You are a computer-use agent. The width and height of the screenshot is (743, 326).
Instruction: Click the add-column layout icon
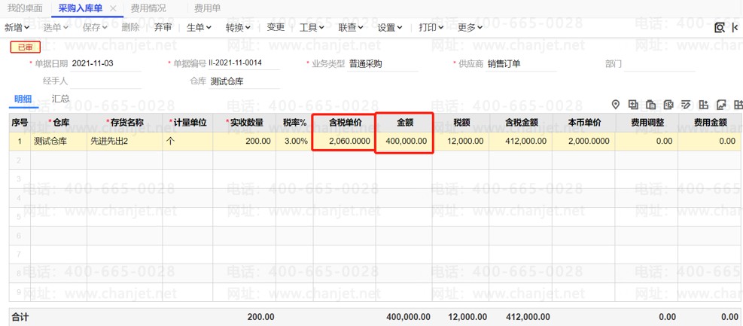[704, 105]
